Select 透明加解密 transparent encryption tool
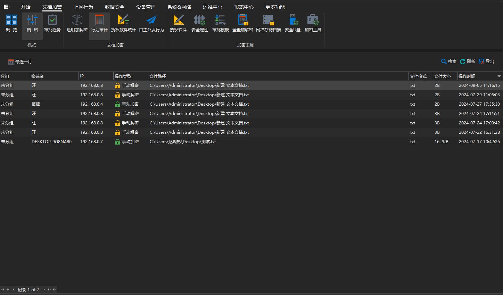Viewport: 503px width, 295px height. [x=77, y=23]
